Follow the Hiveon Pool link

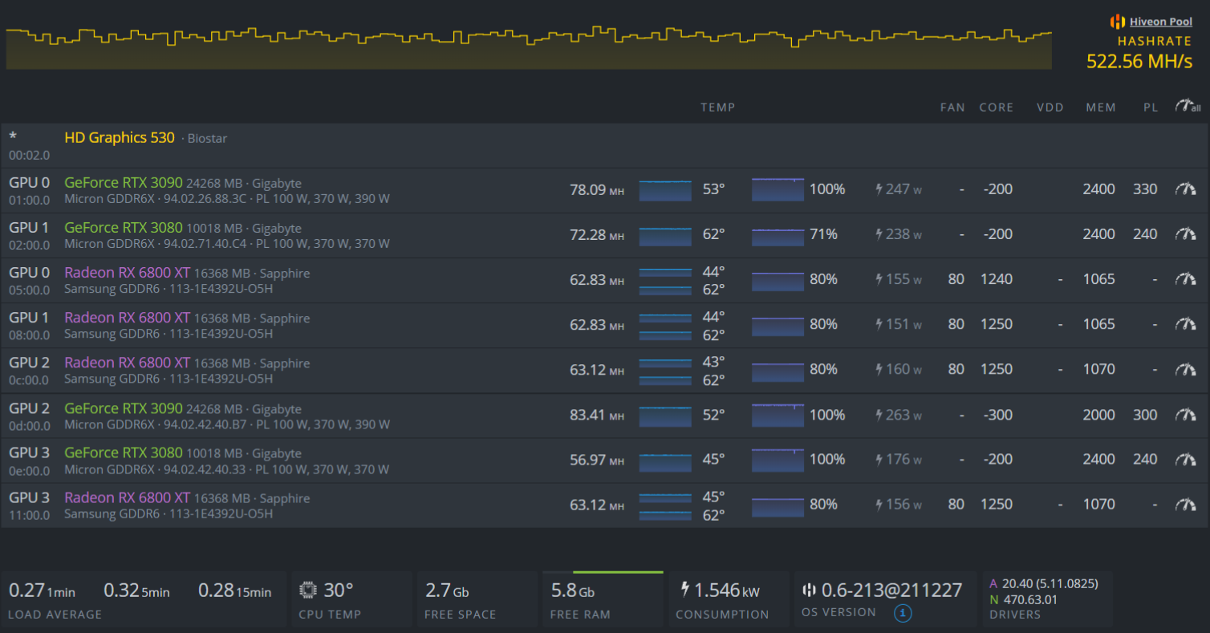(x=1161, y=22)
